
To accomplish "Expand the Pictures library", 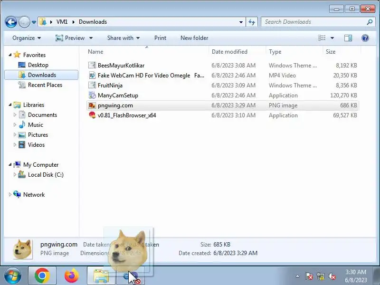I will [15, 134].
